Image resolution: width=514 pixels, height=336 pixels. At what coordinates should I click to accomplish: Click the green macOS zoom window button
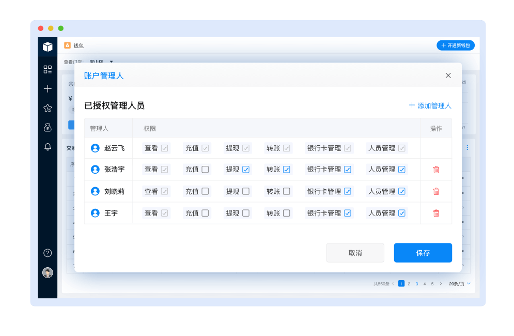pos(60,28)
